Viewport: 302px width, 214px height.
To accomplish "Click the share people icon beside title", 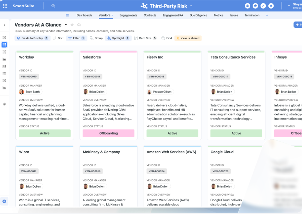I will 79,25.
